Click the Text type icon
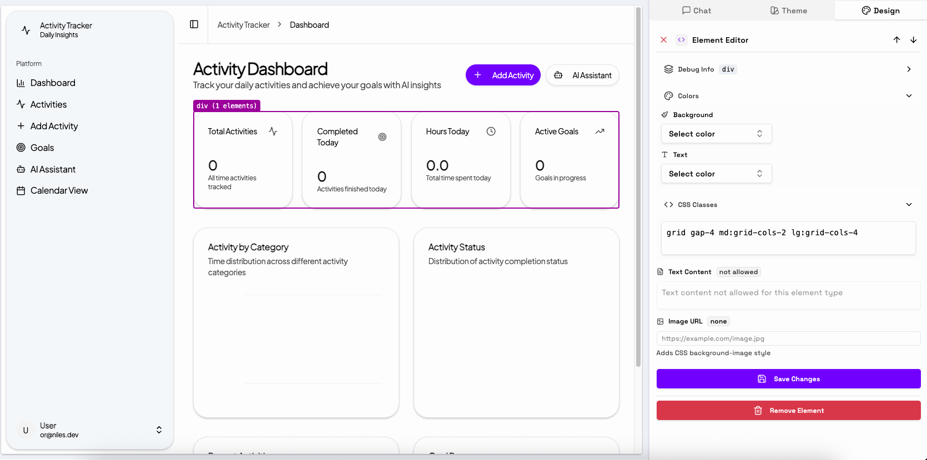Image resolution: width=927 pixels, height=460 pixels. pos(664,155)
